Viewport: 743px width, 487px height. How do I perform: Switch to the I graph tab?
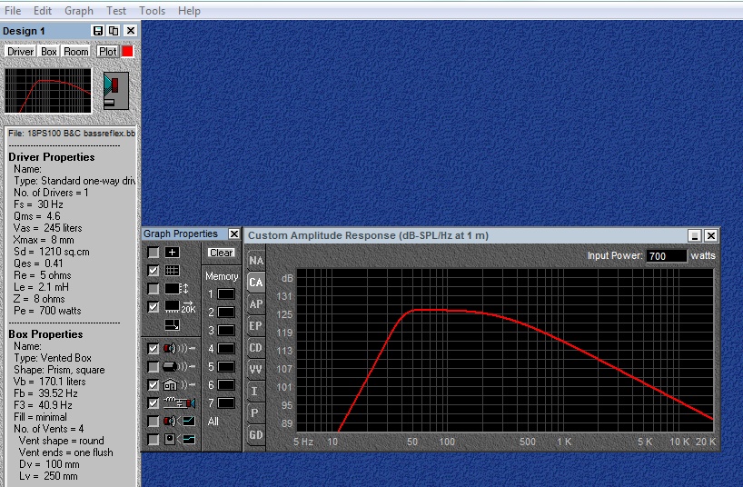[x=256, y=391]
